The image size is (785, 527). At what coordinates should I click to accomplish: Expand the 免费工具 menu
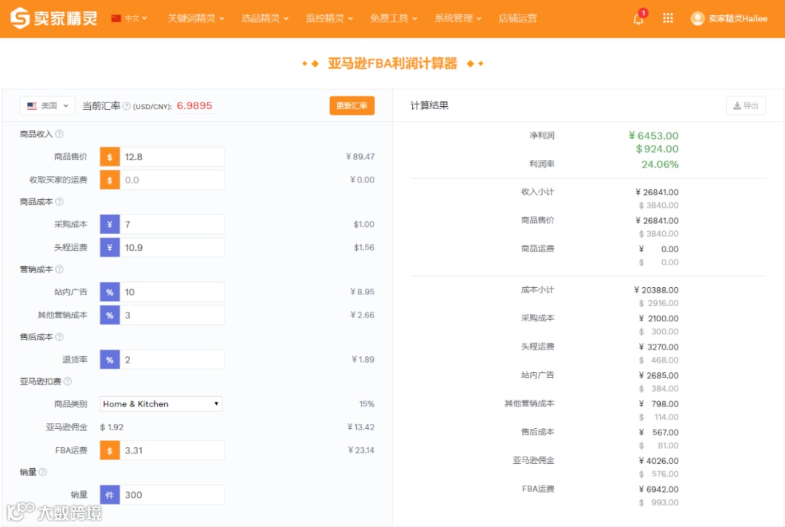[393, 18]
